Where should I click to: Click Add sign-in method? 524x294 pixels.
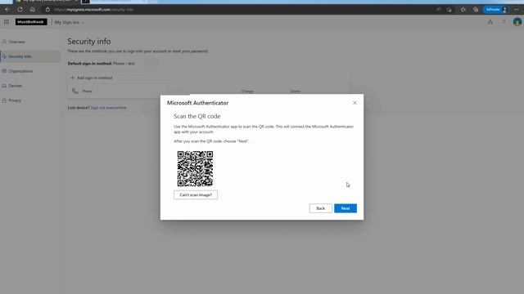pos(92,78)
